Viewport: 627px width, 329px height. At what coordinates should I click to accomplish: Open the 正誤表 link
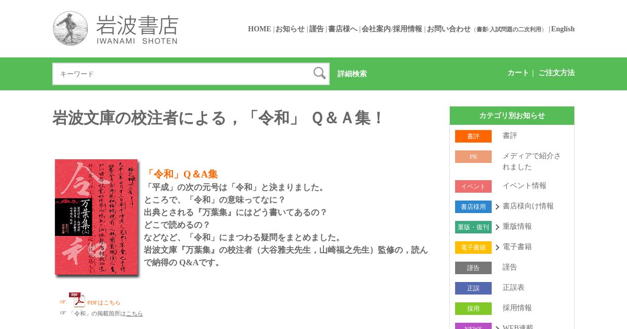(x=514, y=288)
